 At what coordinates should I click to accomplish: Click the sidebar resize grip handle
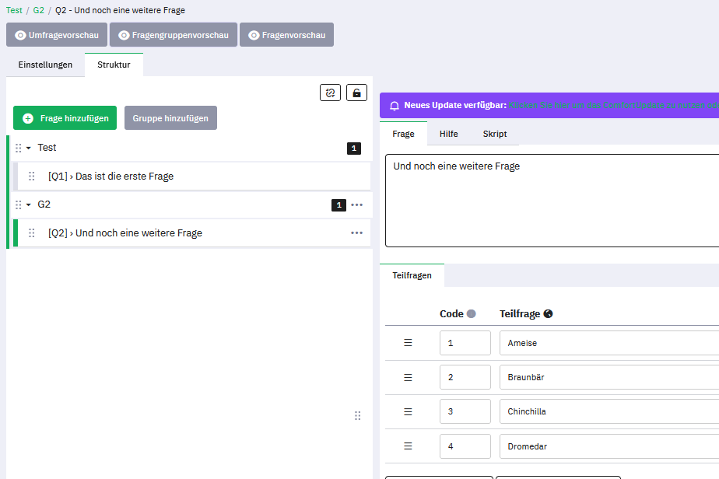(357, 416)
